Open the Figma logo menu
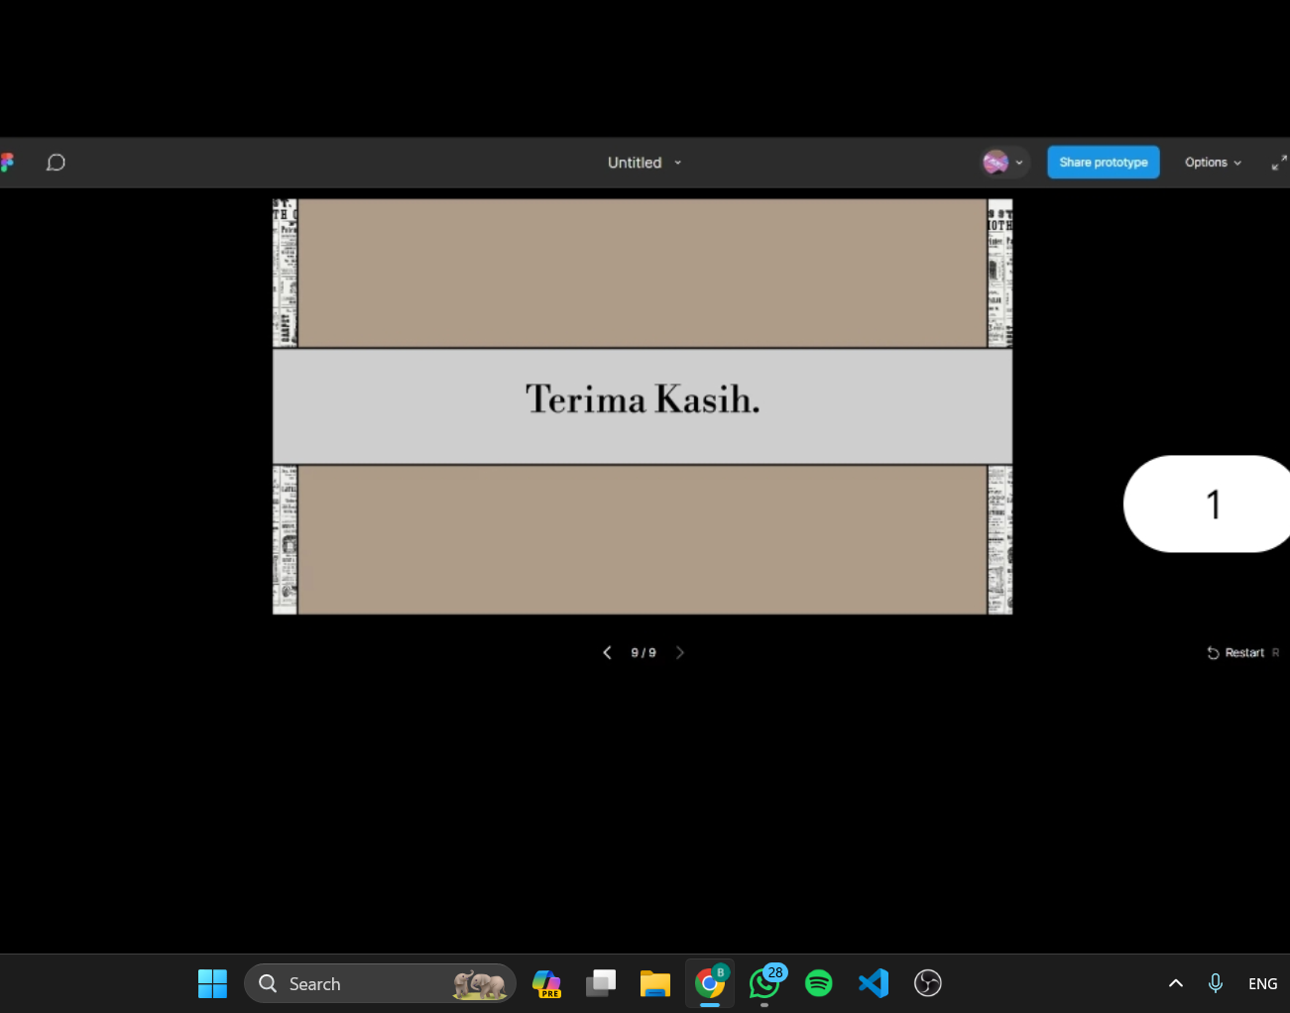 (x=7, y=163)
